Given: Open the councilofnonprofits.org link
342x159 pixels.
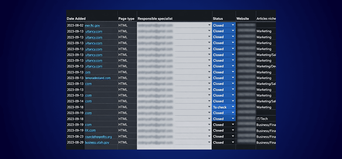Looking at the screenshot, I should click(98, 137).
